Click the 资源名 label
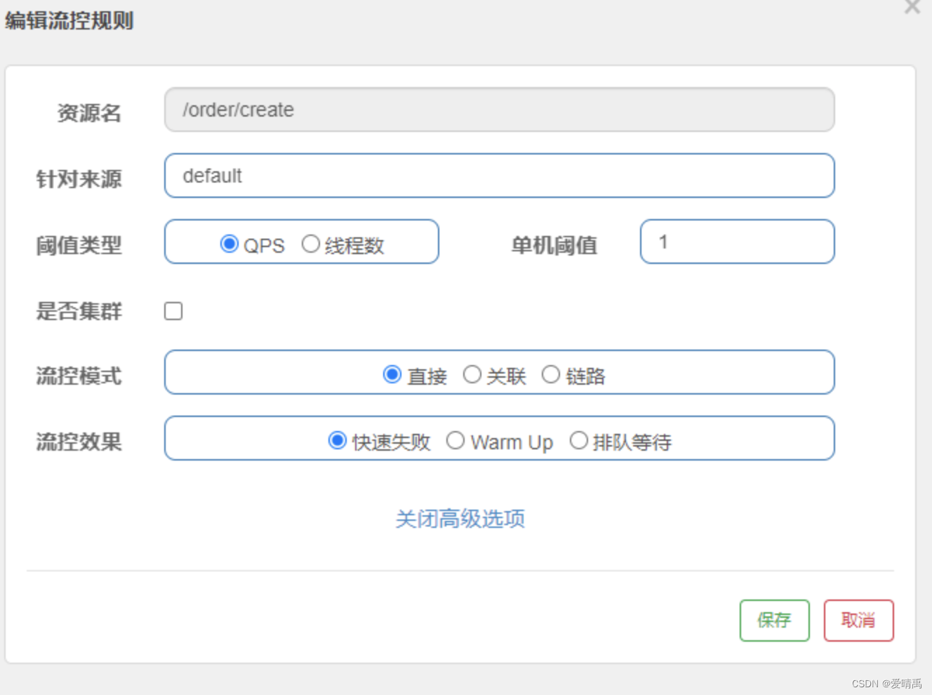This screenshot has width=932, height=695. tap(89, 112)
